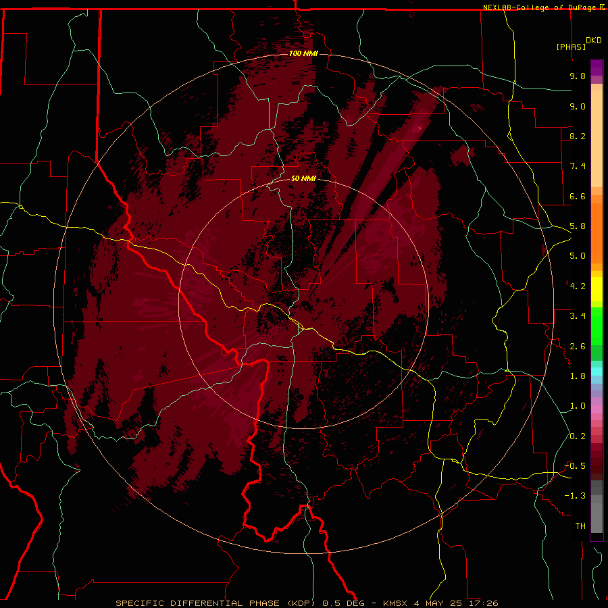This screenshot has height=608, width=608.
Task: Pick the cyan segment of the colorbar
Action: pos(597,372)
